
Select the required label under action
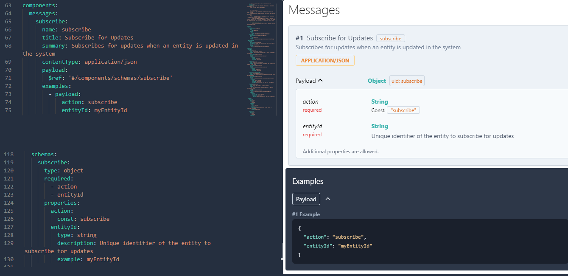(312, 110)
